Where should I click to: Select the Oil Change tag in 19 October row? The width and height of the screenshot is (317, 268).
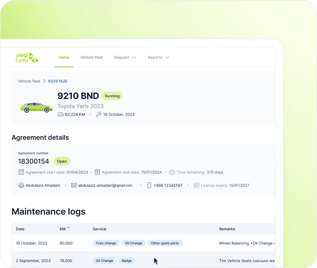click(134, 243)
